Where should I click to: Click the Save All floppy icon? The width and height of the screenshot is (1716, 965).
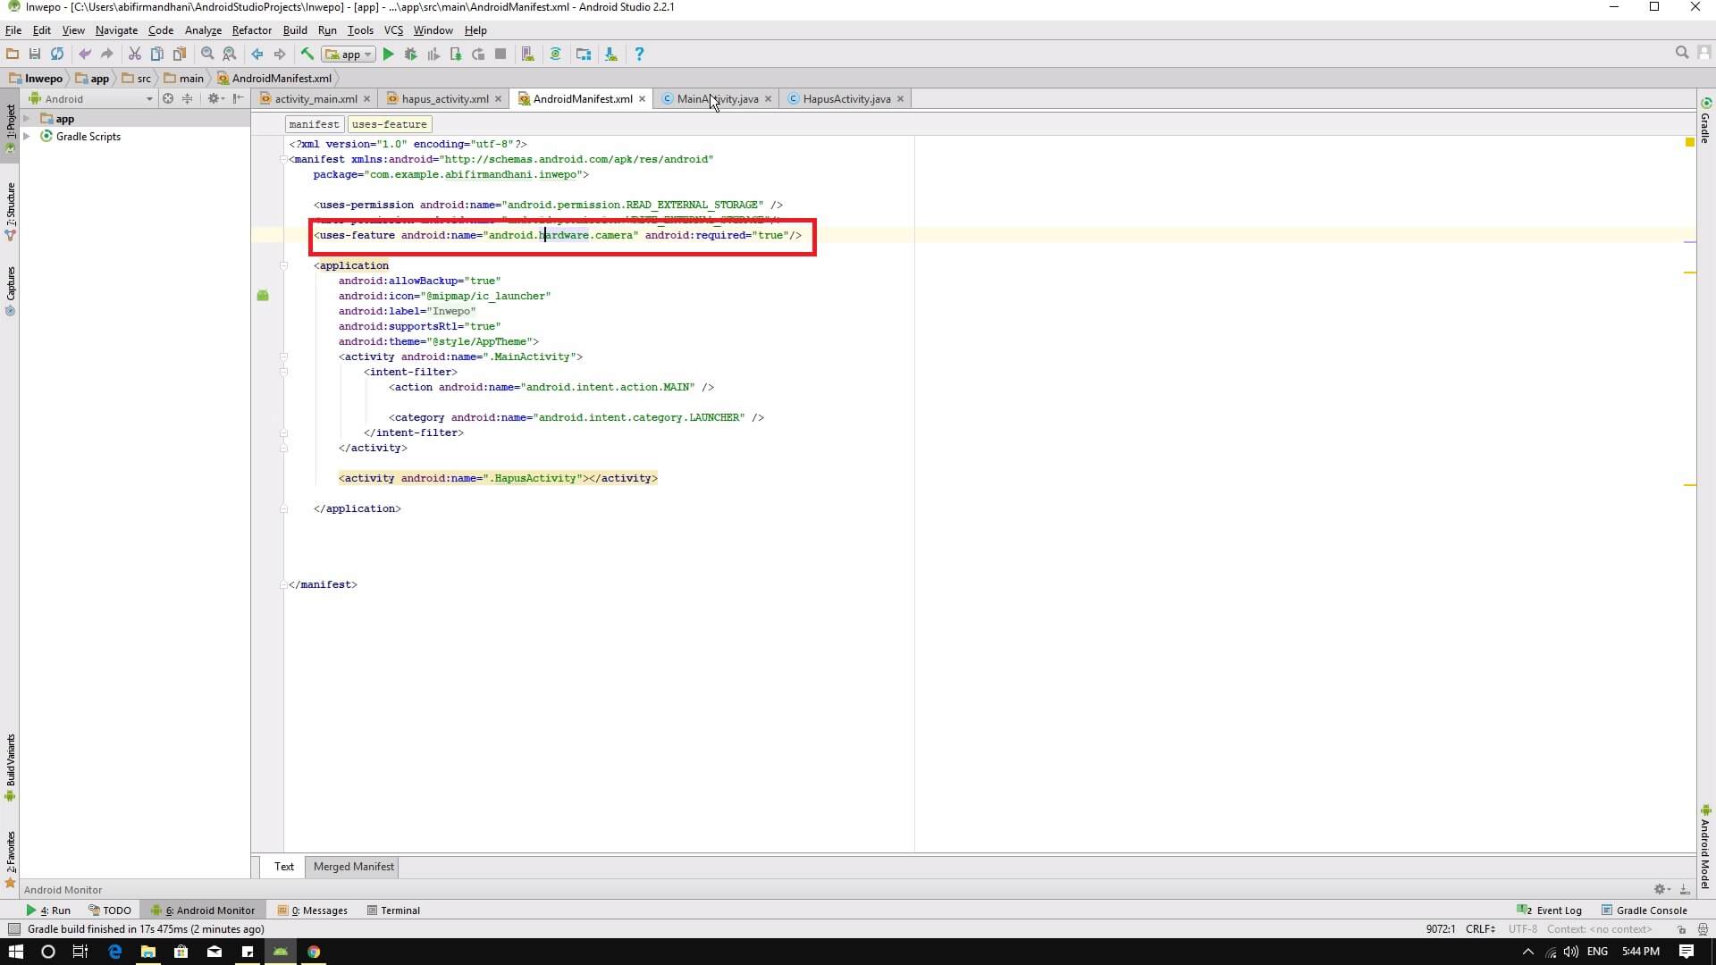[35, 55]
